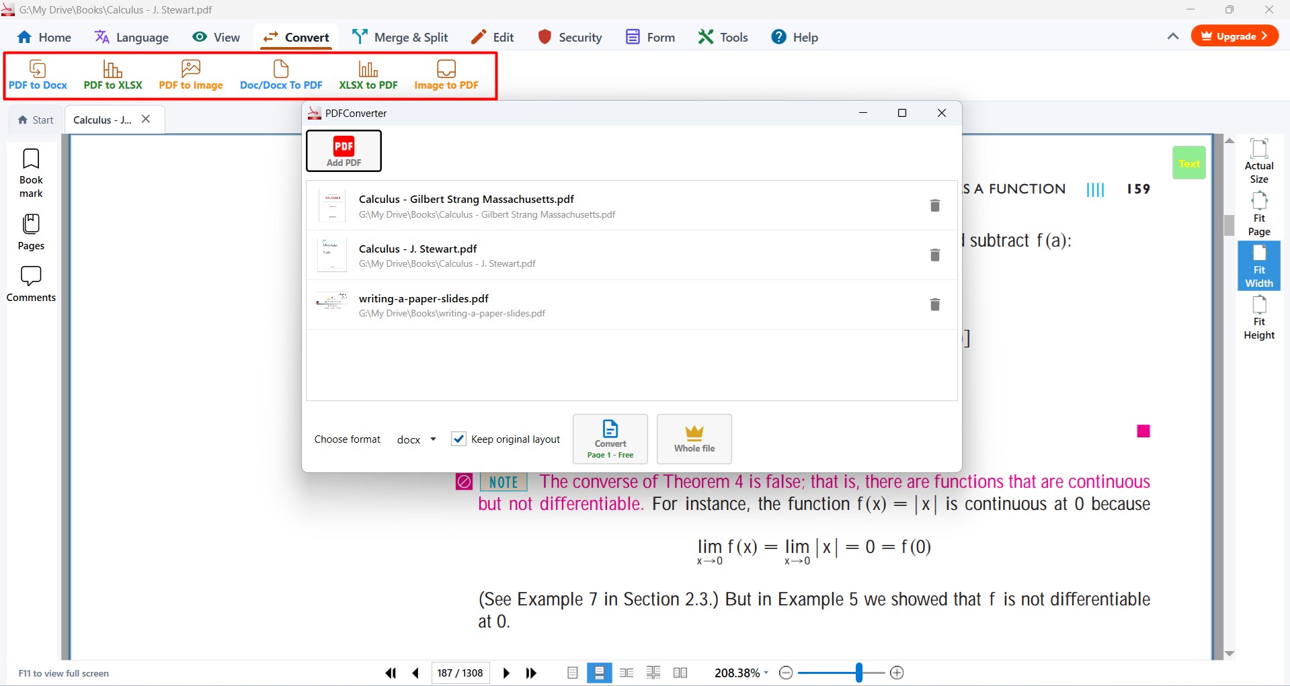
Task: Launch the PDF to XLSX tool
Action: (x=113, y=75)
